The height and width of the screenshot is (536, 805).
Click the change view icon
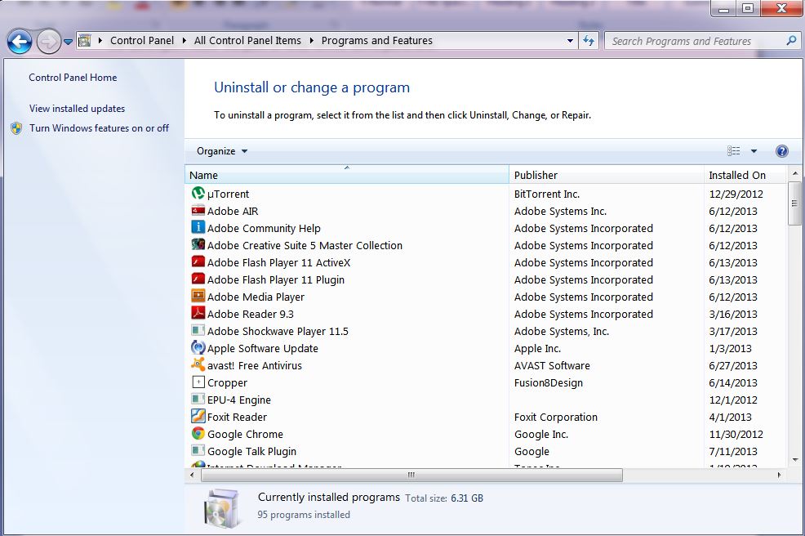coord(734,151)
